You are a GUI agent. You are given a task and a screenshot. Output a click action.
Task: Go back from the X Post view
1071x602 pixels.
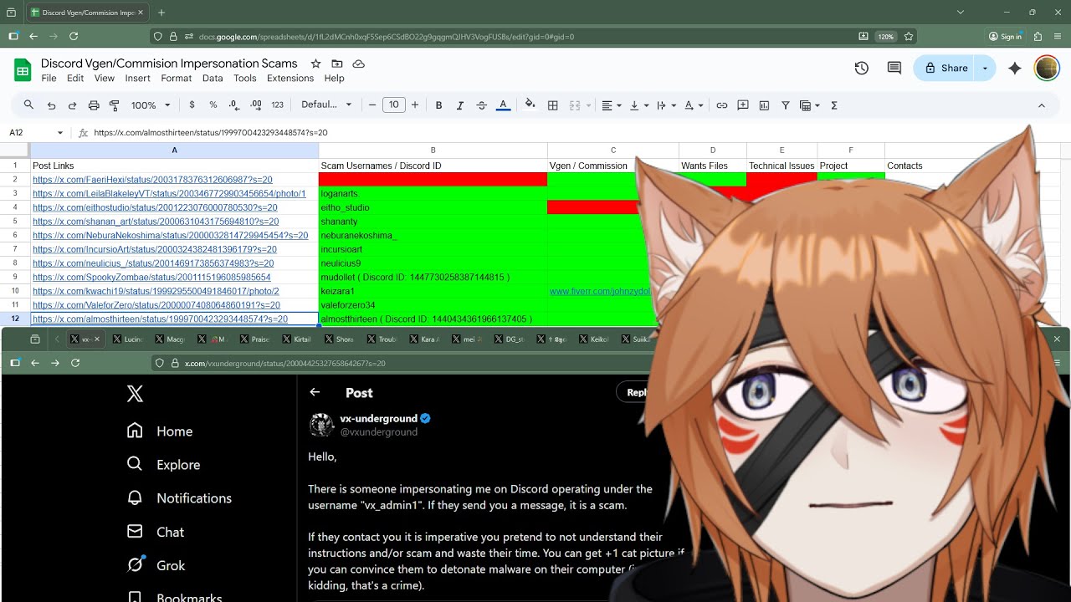coord(315,392)
